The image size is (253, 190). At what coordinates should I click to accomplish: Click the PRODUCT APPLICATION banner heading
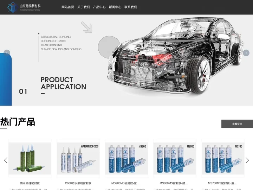[x=63, y=83]
